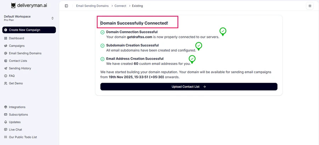Open Contact Lists in the sidebar

(18, 61)
